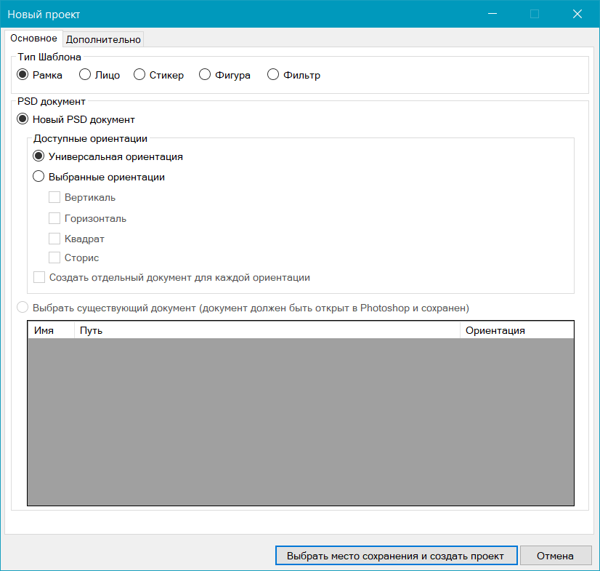Select the Выбранные ориентации option
This screenshot has height=571, width=600.
[x=38, y=177]
